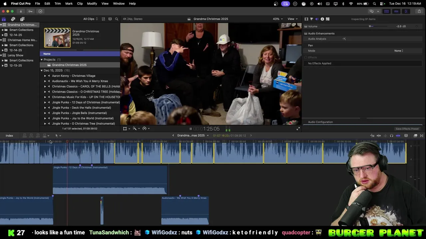Open the Effects browser icon

(x=415, y=135)
